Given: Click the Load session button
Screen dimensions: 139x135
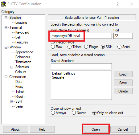Looking at the screenshot, I should tap(123, 74).
